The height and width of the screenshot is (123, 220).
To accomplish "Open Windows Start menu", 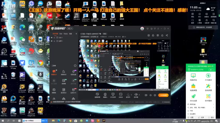I will click(x=3, y=121).
